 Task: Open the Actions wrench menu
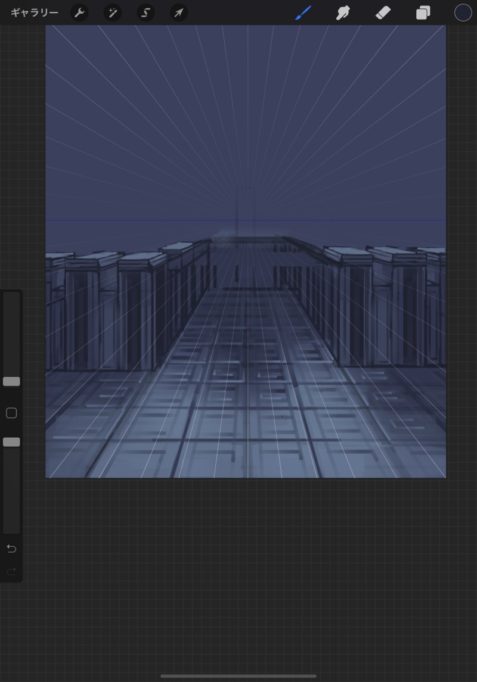(79, 13)
